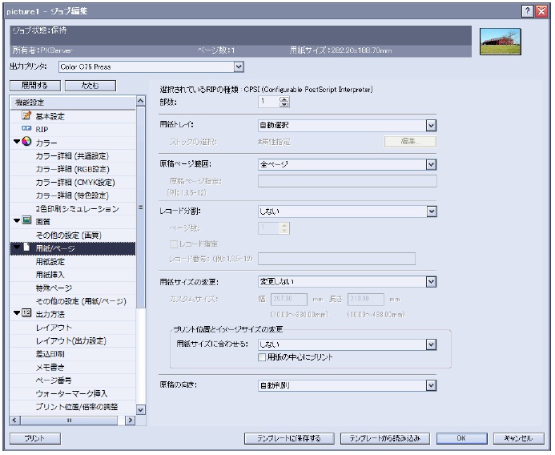Open the 用紙サイズの変更 dropdown
The image size is (555, 455).
(x=431, y=281)
